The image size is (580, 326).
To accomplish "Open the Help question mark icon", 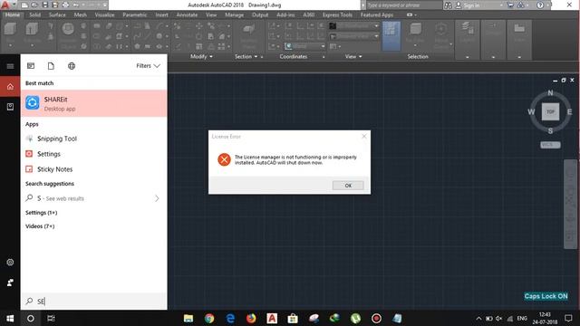I will [540, 5].
